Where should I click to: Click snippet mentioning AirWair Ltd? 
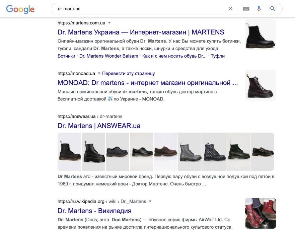pos(145,223)
